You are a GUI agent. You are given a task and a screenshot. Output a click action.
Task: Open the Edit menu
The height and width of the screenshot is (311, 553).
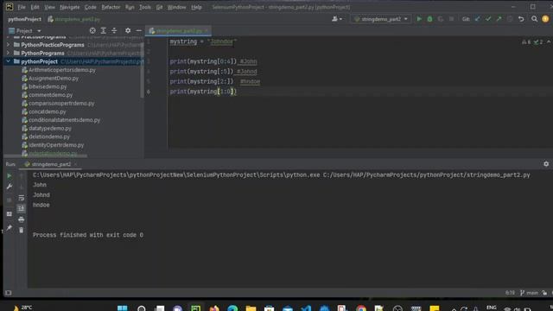tap(35, 7)
